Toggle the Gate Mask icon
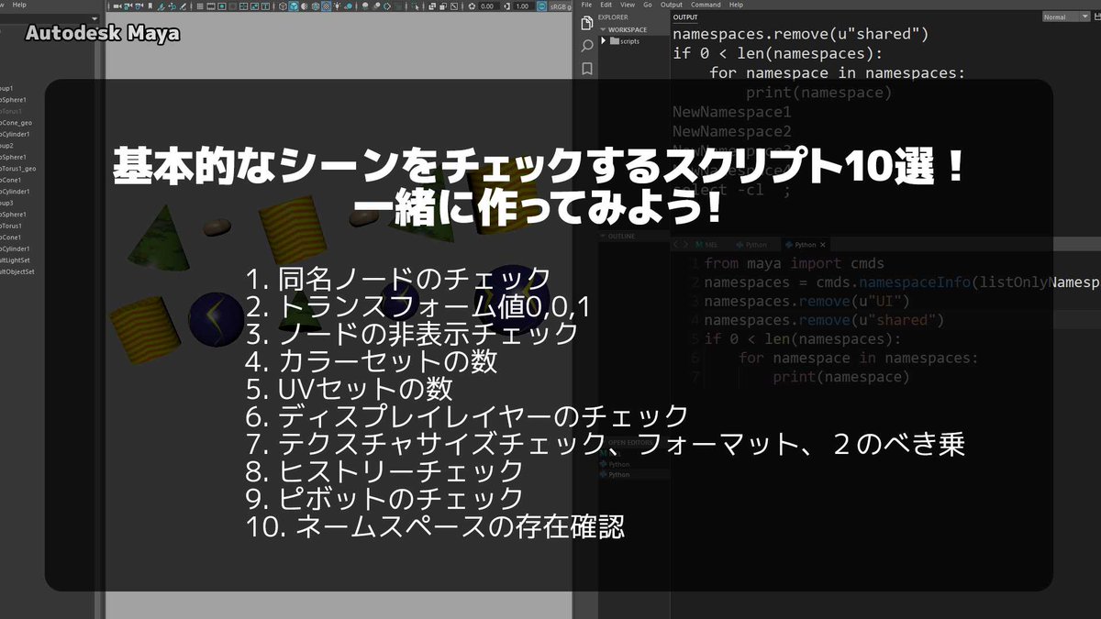This screenshot has width=1101, height=619. 233,6
